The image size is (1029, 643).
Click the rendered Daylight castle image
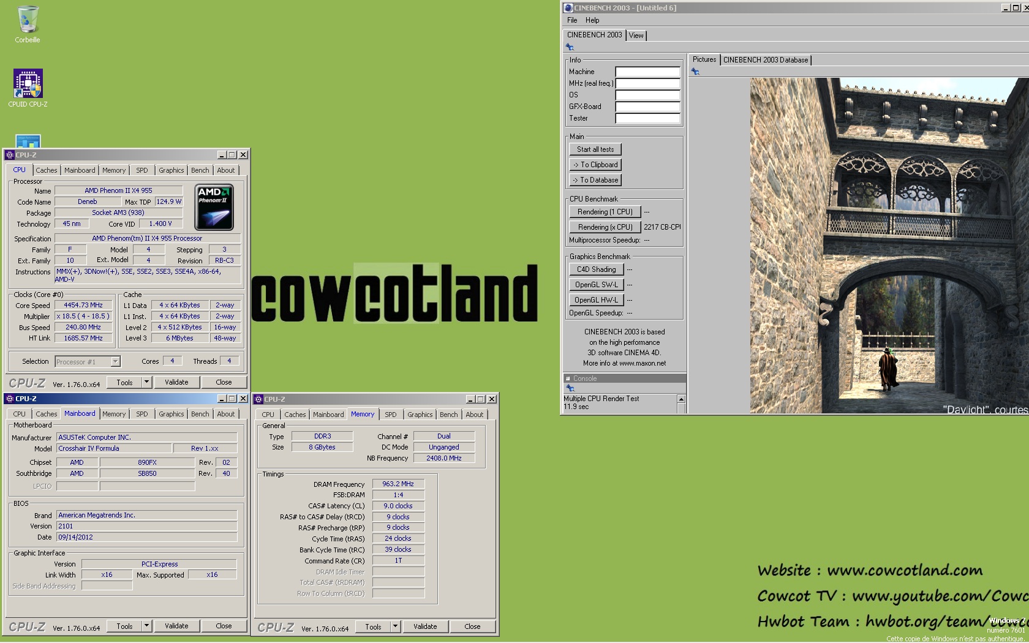(x=889, y=246)
